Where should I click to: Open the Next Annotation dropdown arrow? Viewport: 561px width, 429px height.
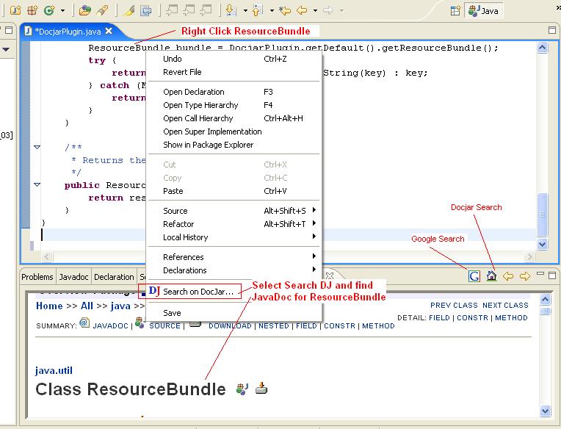245,11
